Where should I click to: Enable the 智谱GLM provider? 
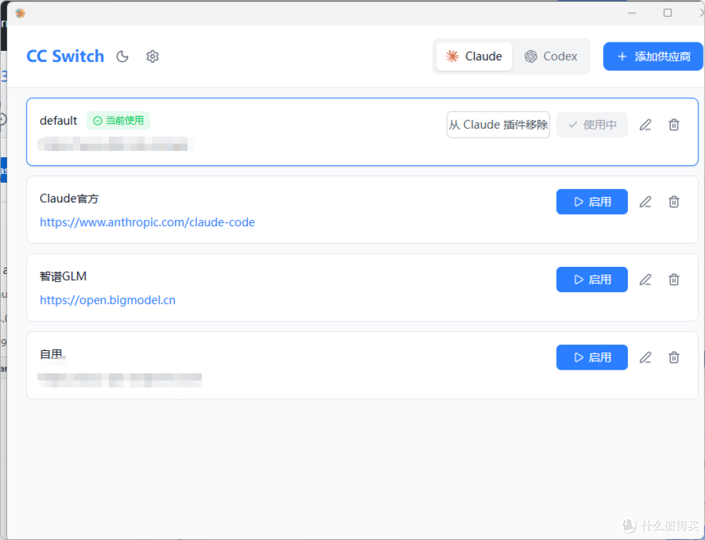pyautogui.click(x=592, y=279)
